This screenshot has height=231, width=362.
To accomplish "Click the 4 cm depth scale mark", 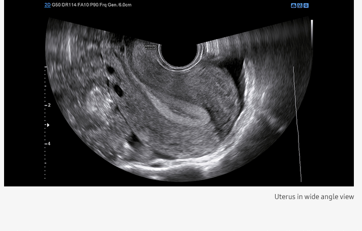I will coord(48,144).
